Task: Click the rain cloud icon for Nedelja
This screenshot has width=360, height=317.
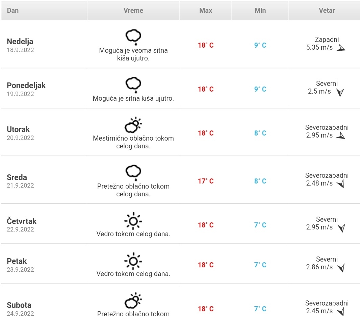Action: 133,37
